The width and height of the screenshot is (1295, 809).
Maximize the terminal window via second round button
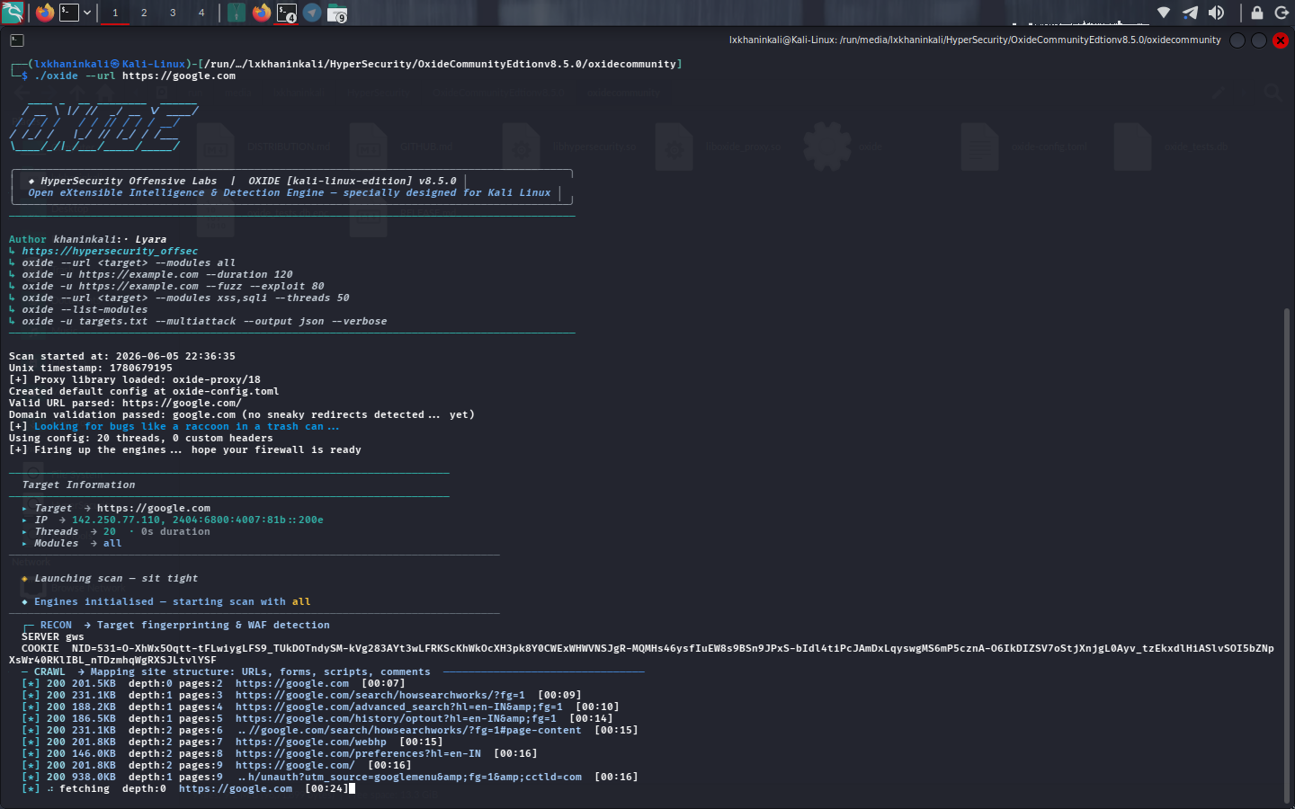pos(1259,40)
